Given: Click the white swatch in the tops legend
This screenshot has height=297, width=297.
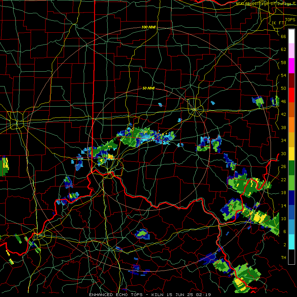Looking at the screenshot, I should [291, 36].
